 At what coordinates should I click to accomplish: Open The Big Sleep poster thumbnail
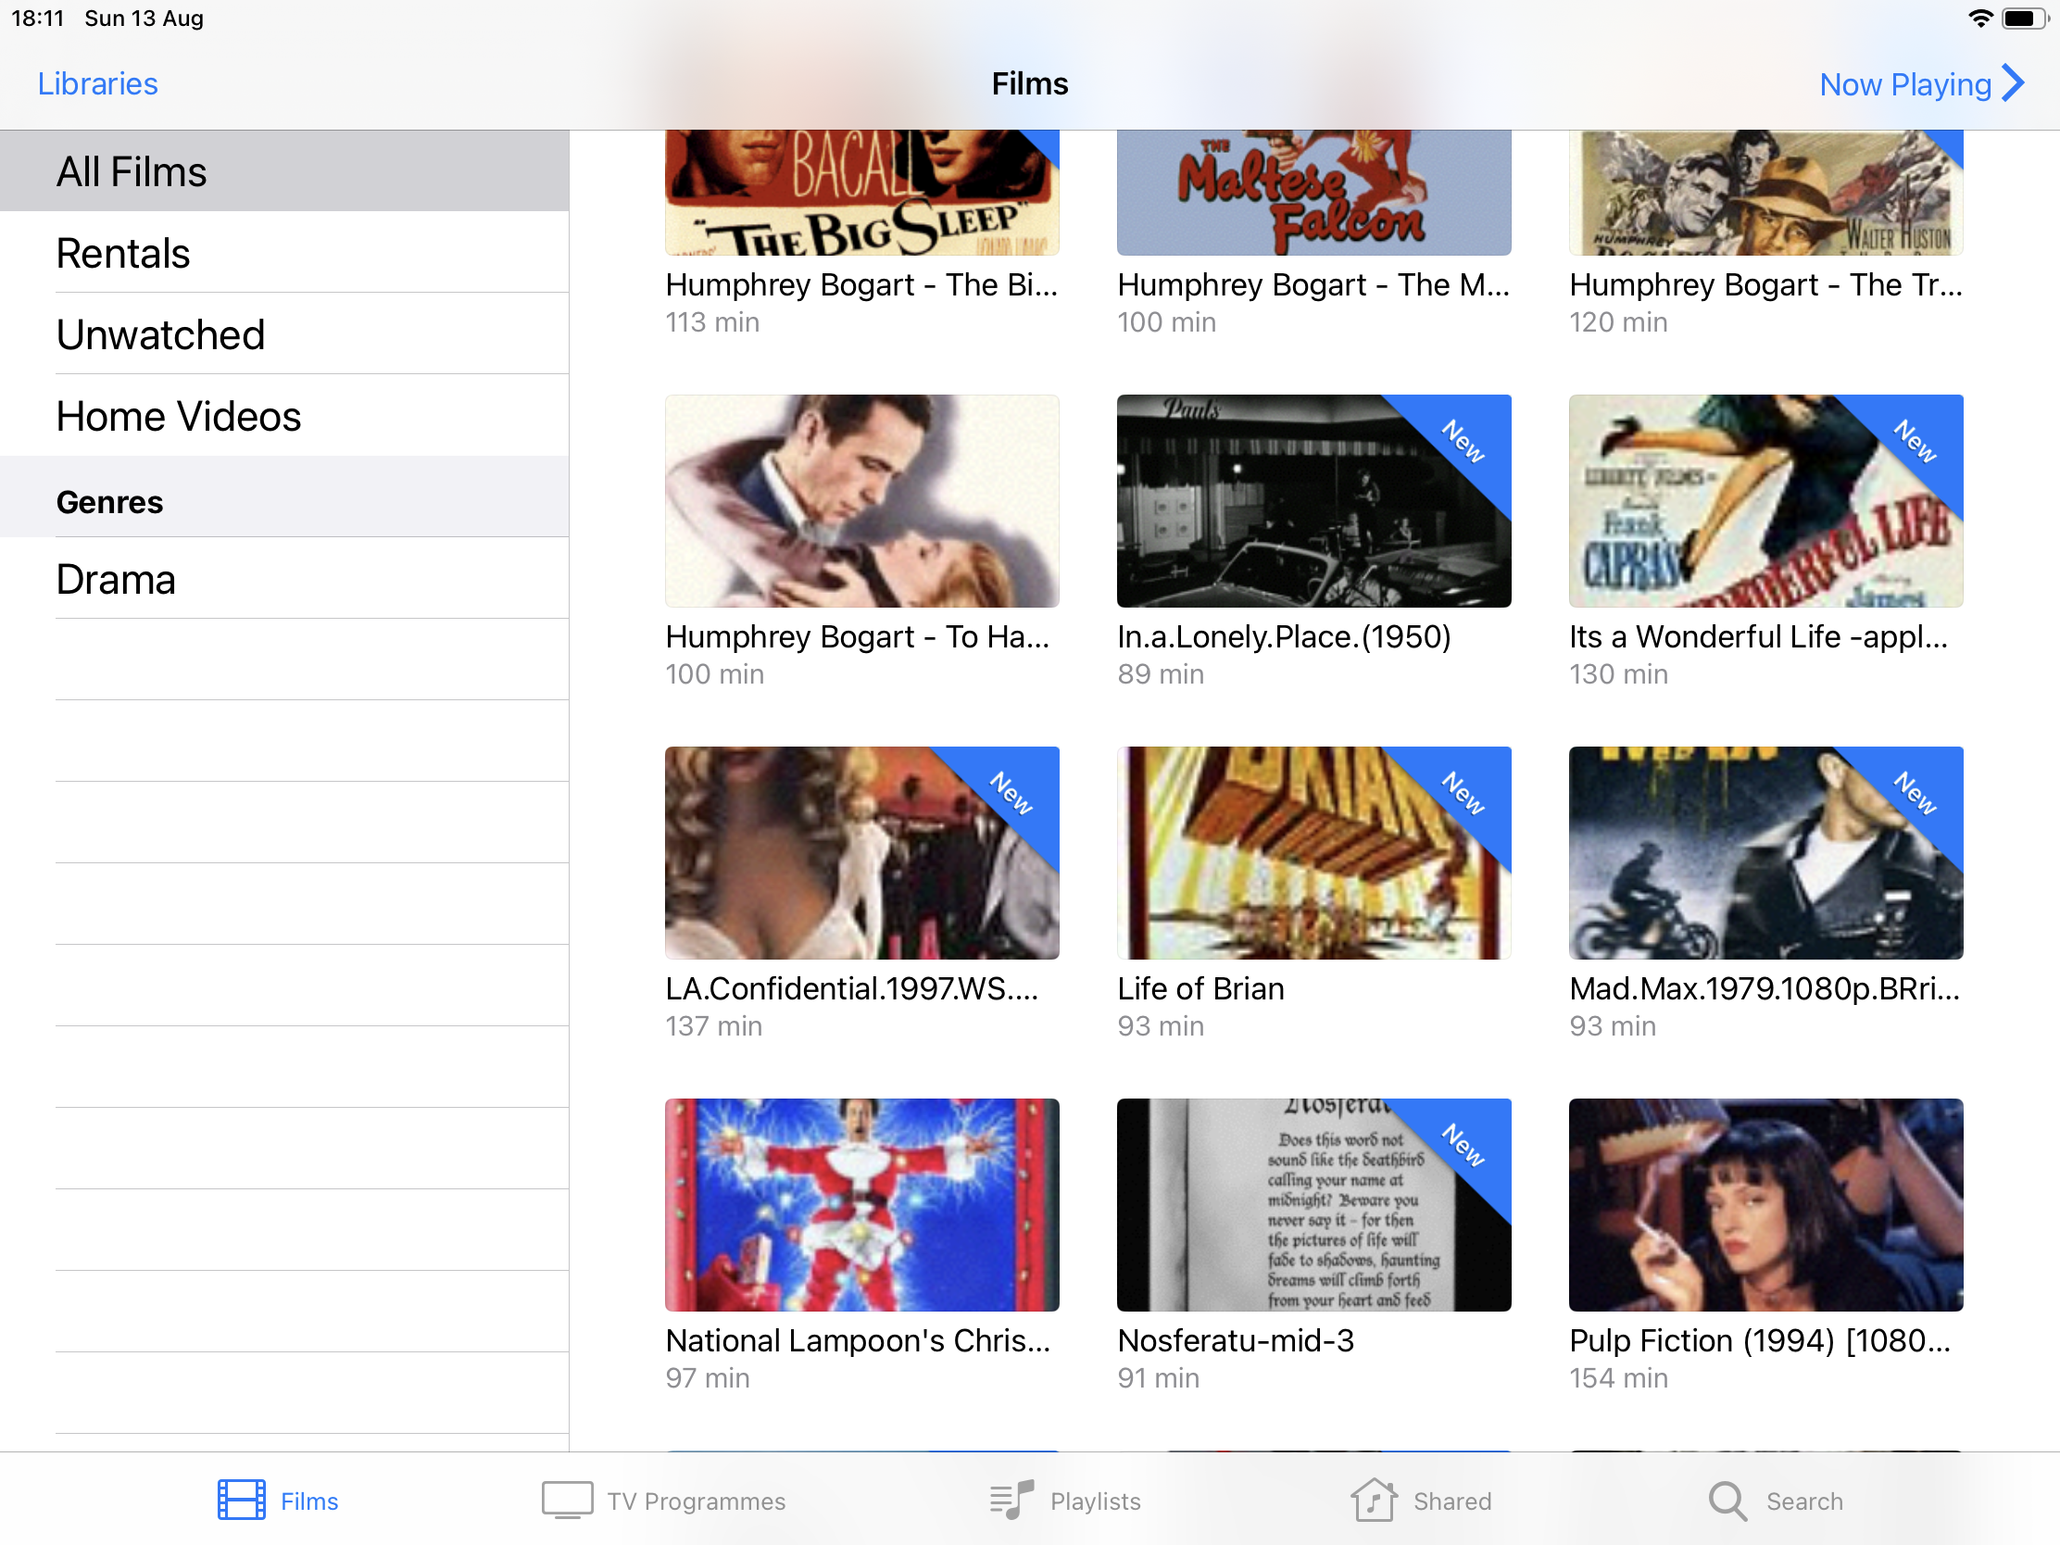coord(861,193)
